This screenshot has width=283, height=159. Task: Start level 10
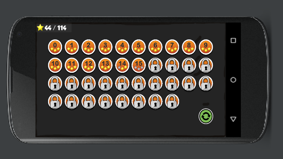click(55, 65)
